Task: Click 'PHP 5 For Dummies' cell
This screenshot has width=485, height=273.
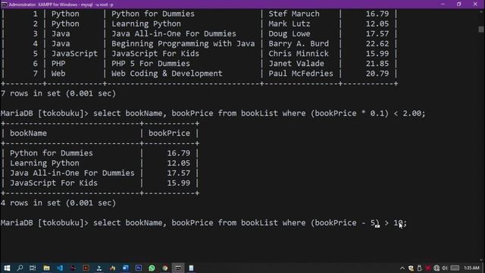Action: tap(151, 64)
